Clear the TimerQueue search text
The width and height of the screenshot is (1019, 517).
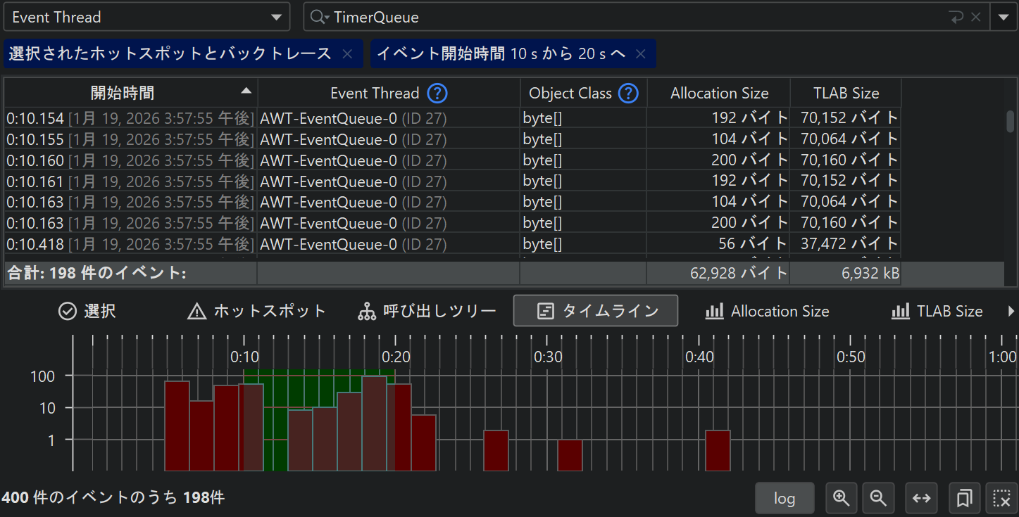[975, 17]
